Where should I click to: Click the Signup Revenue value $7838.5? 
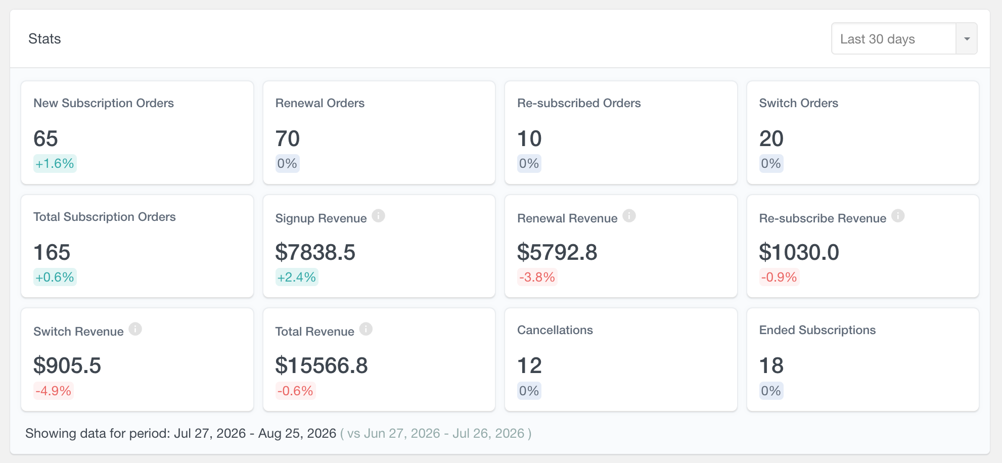315,252
